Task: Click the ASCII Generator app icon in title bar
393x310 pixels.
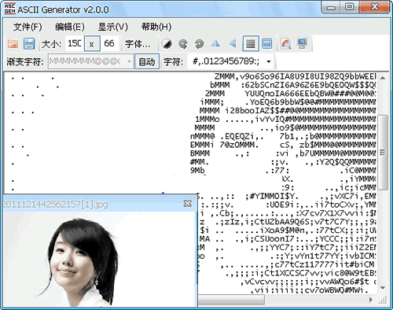Action: (x=9, y=9)
